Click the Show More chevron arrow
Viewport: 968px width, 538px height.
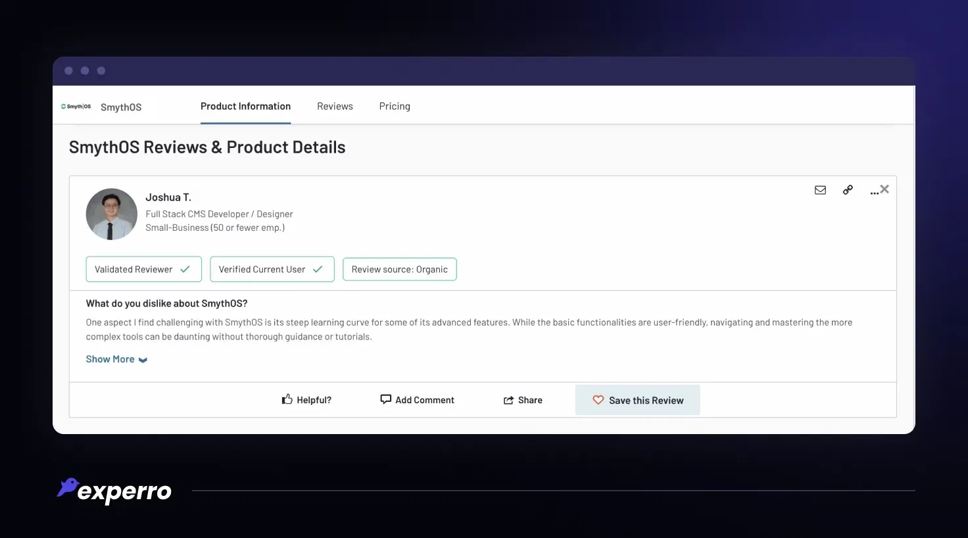point(143,360)
